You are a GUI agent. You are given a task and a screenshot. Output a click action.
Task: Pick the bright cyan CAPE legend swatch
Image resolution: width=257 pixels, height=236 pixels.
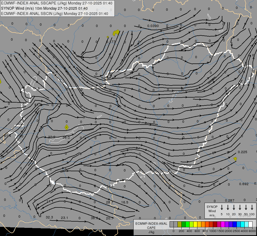coord(242,224)
